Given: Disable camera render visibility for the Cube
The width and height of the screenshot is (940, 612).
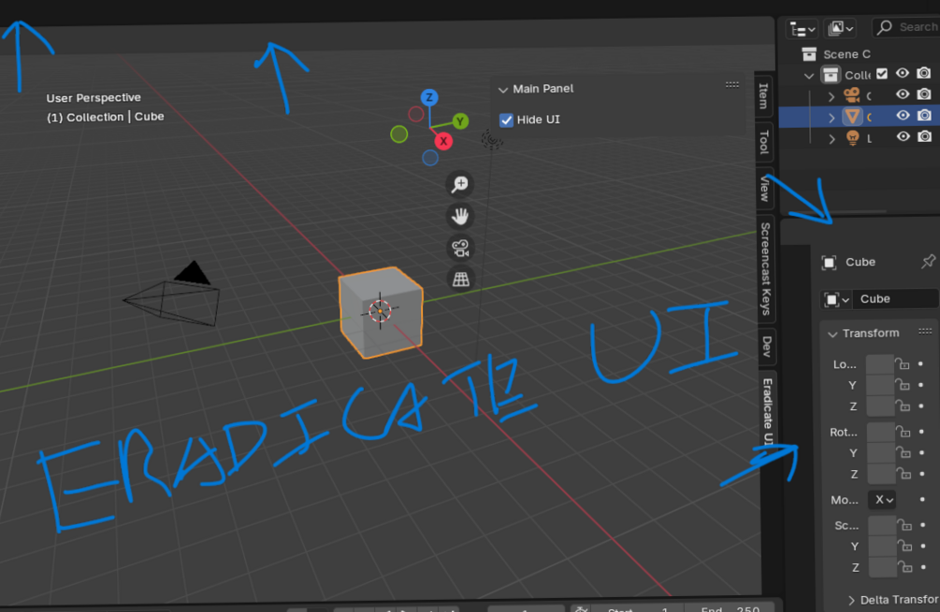Looking at the screenshot, I should click(924, 116).
